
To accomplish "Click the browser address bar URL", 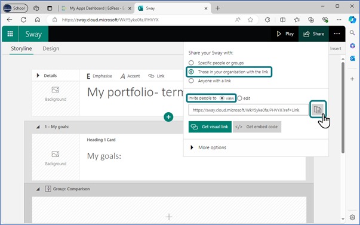I will coord(110,20).
